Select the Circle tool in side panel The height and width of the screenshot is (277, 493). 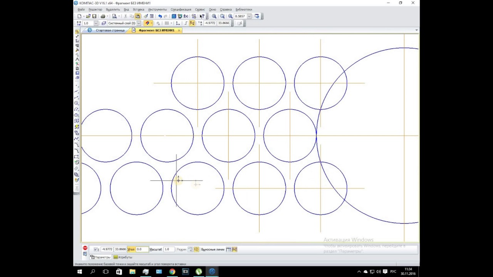coord(77,103)
